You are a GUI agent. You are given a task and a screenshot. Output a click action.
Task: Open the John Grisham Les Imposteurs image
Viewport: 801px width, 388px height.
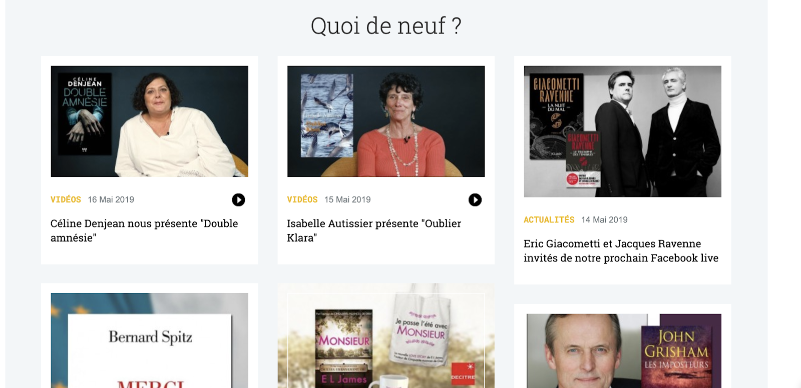point(623,351)
